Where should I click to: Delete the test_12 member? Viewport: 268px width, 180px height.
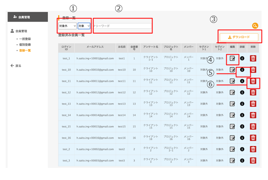(x=253, y=92)
